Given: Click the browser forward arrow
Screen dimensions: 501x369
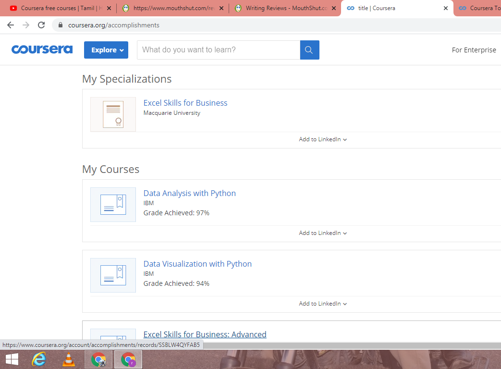Looking at the screenshot, I should pyautogui.click(x=26, y=25).
